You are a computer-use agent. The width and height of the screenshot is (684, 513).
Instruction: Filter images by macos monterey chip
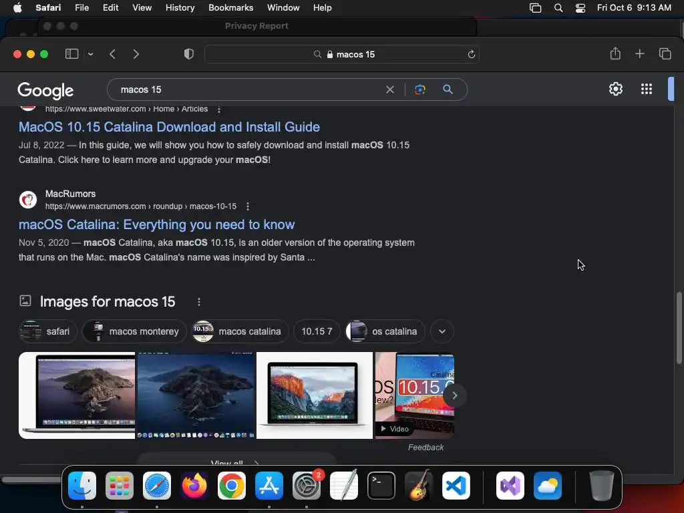134,331
